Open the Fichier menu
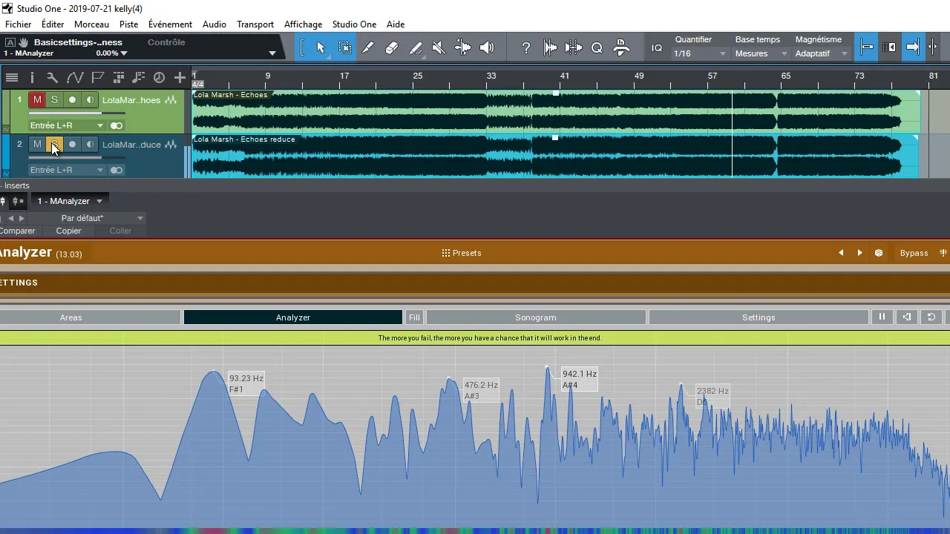 (x=19, y=24)
